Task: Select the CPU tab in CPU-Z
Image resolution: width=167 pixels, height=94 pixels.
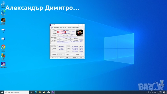Action: click(52, 27)
